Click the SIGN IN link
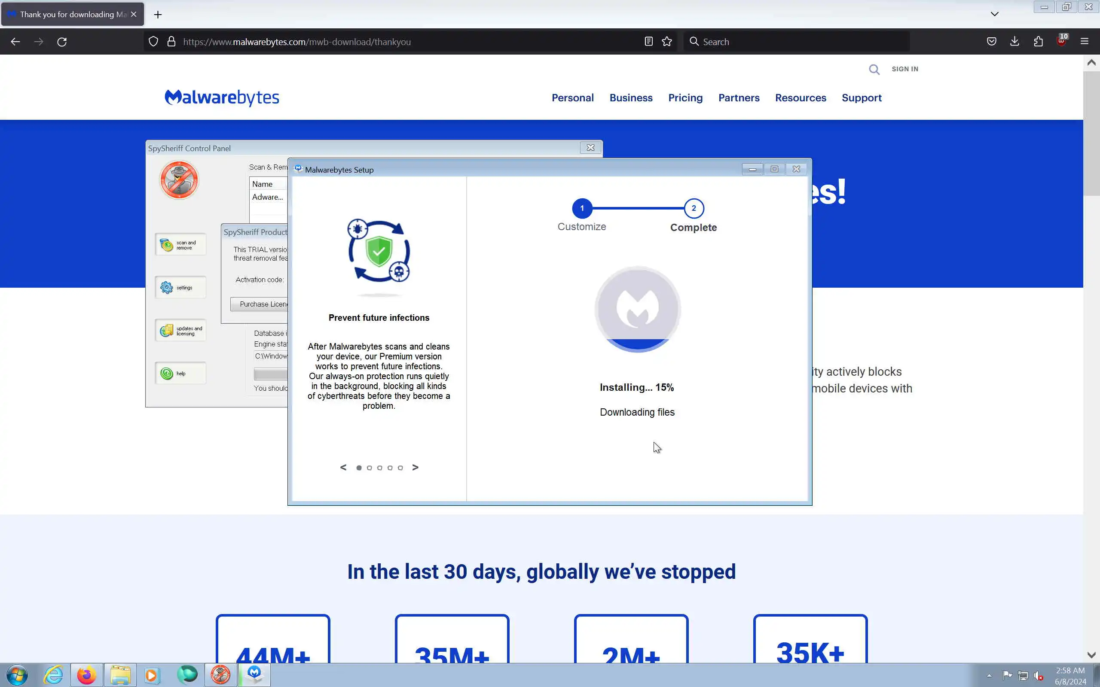Screen dimensions: 1100x687 [904, 69]
